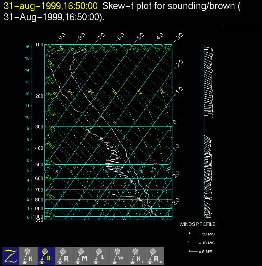Click the yellow Z zoom icon
This screenshot has height=266, width=262.
coord(11,256)
